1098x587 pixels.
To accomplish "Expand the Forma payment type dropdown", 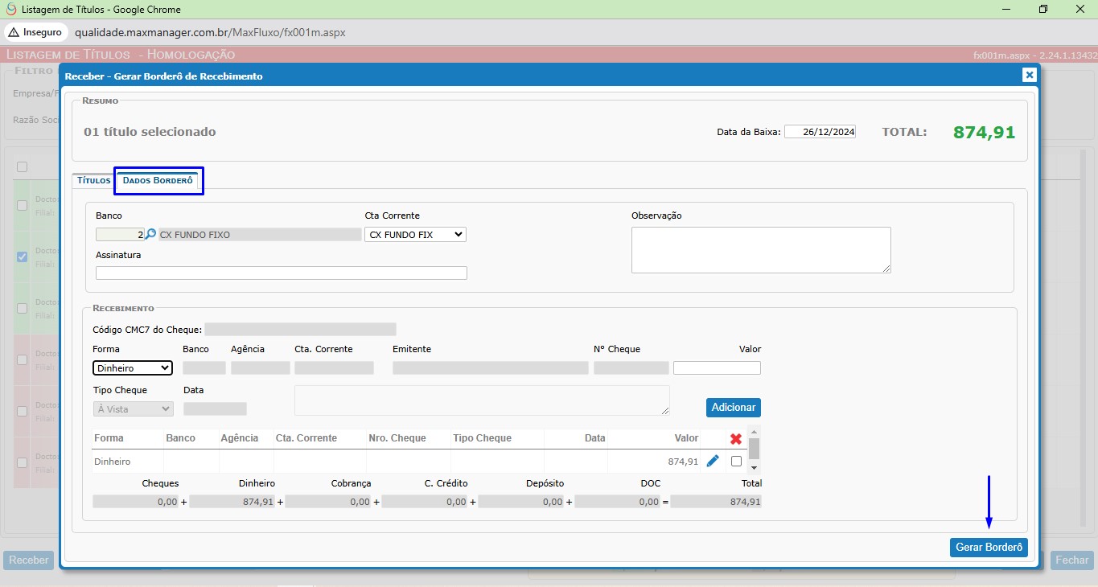I will [133, 368].
